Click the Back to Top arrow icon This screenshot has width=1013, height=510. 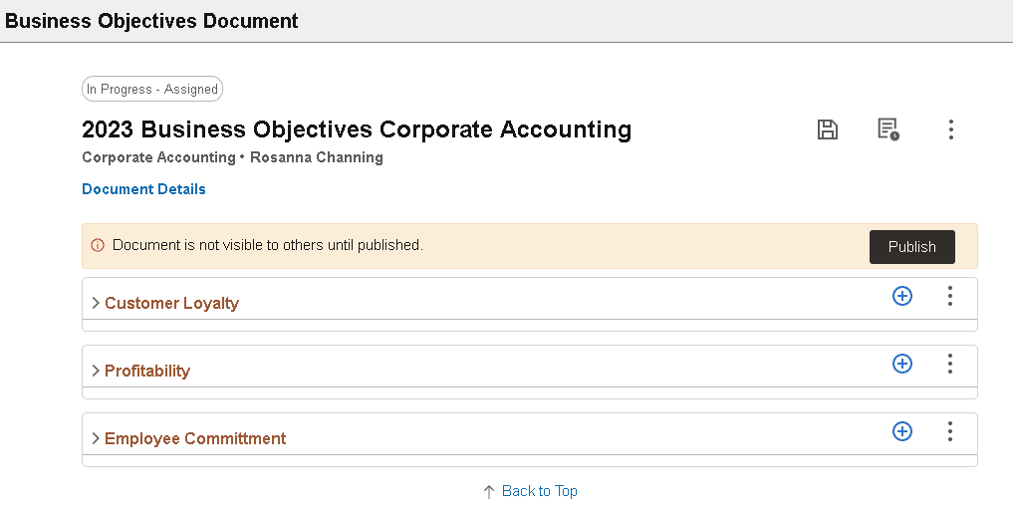[x=489, y=492]
